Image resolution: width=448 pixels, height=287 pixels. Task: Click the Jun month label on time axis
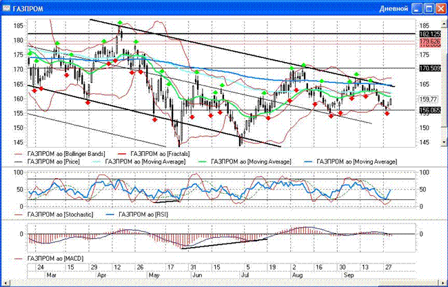197,275
